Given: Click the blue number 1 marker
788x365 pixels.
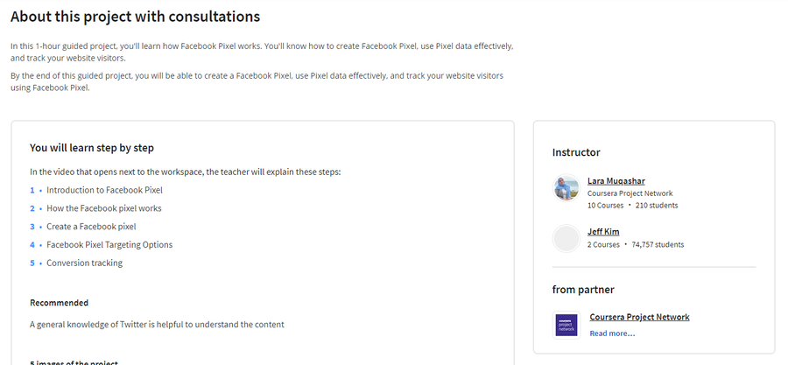Looking at the screenshot, I should (32, 190).
